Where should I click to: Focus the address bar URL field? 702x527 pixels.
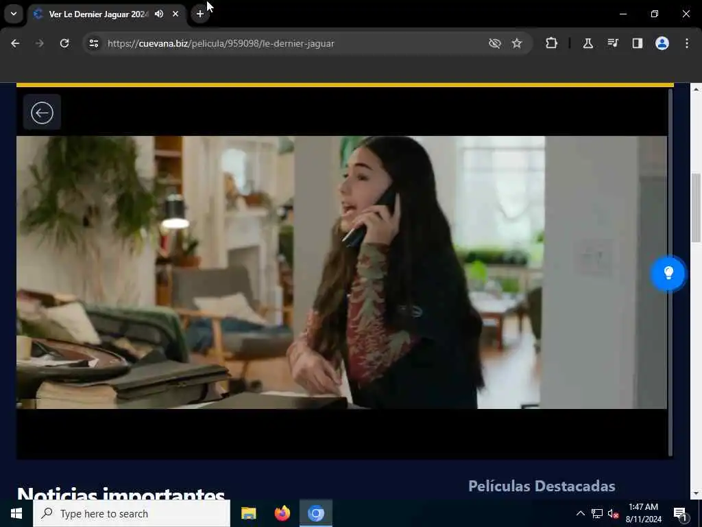pyautogui.click(x=287, y=43)
